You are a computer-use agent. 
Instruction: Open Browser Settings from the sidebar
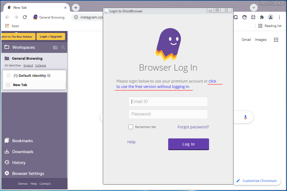24,173
